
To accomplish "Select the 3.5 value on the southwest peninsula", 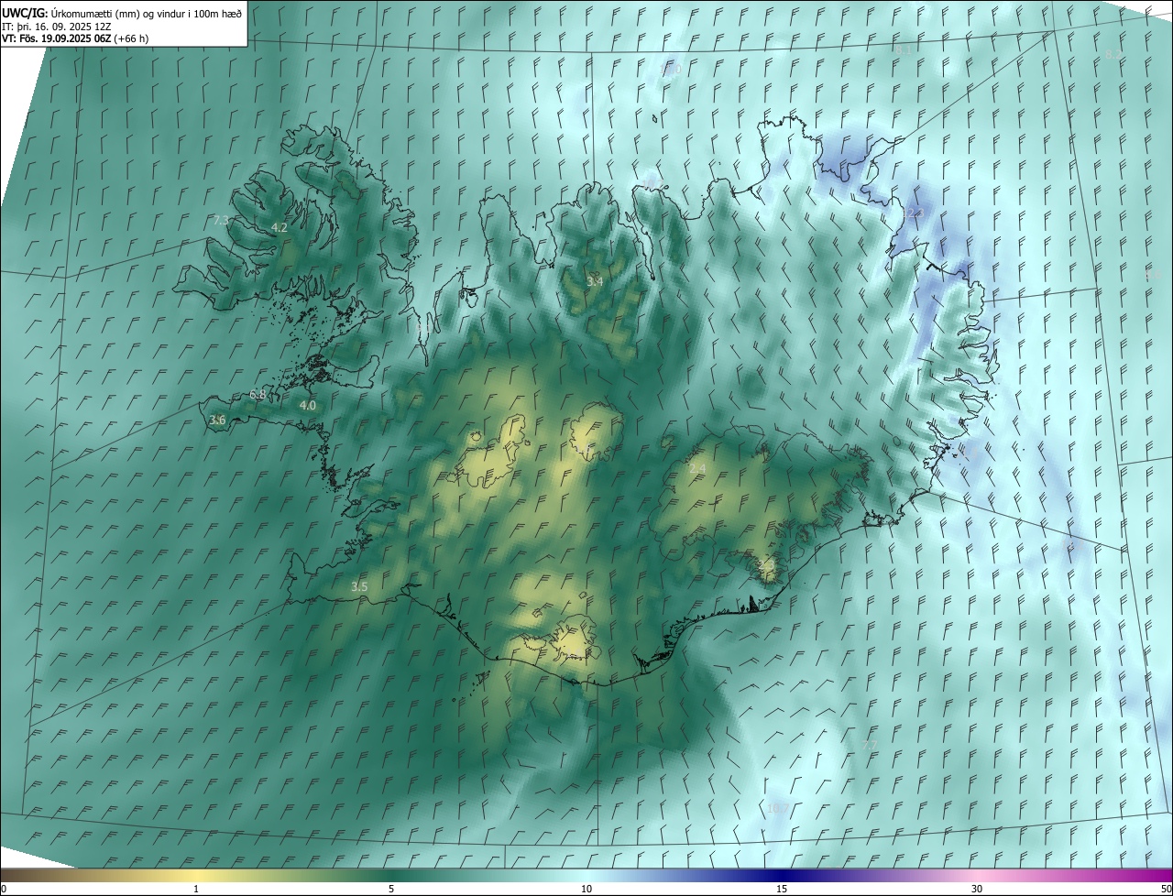I will (359, 586).
